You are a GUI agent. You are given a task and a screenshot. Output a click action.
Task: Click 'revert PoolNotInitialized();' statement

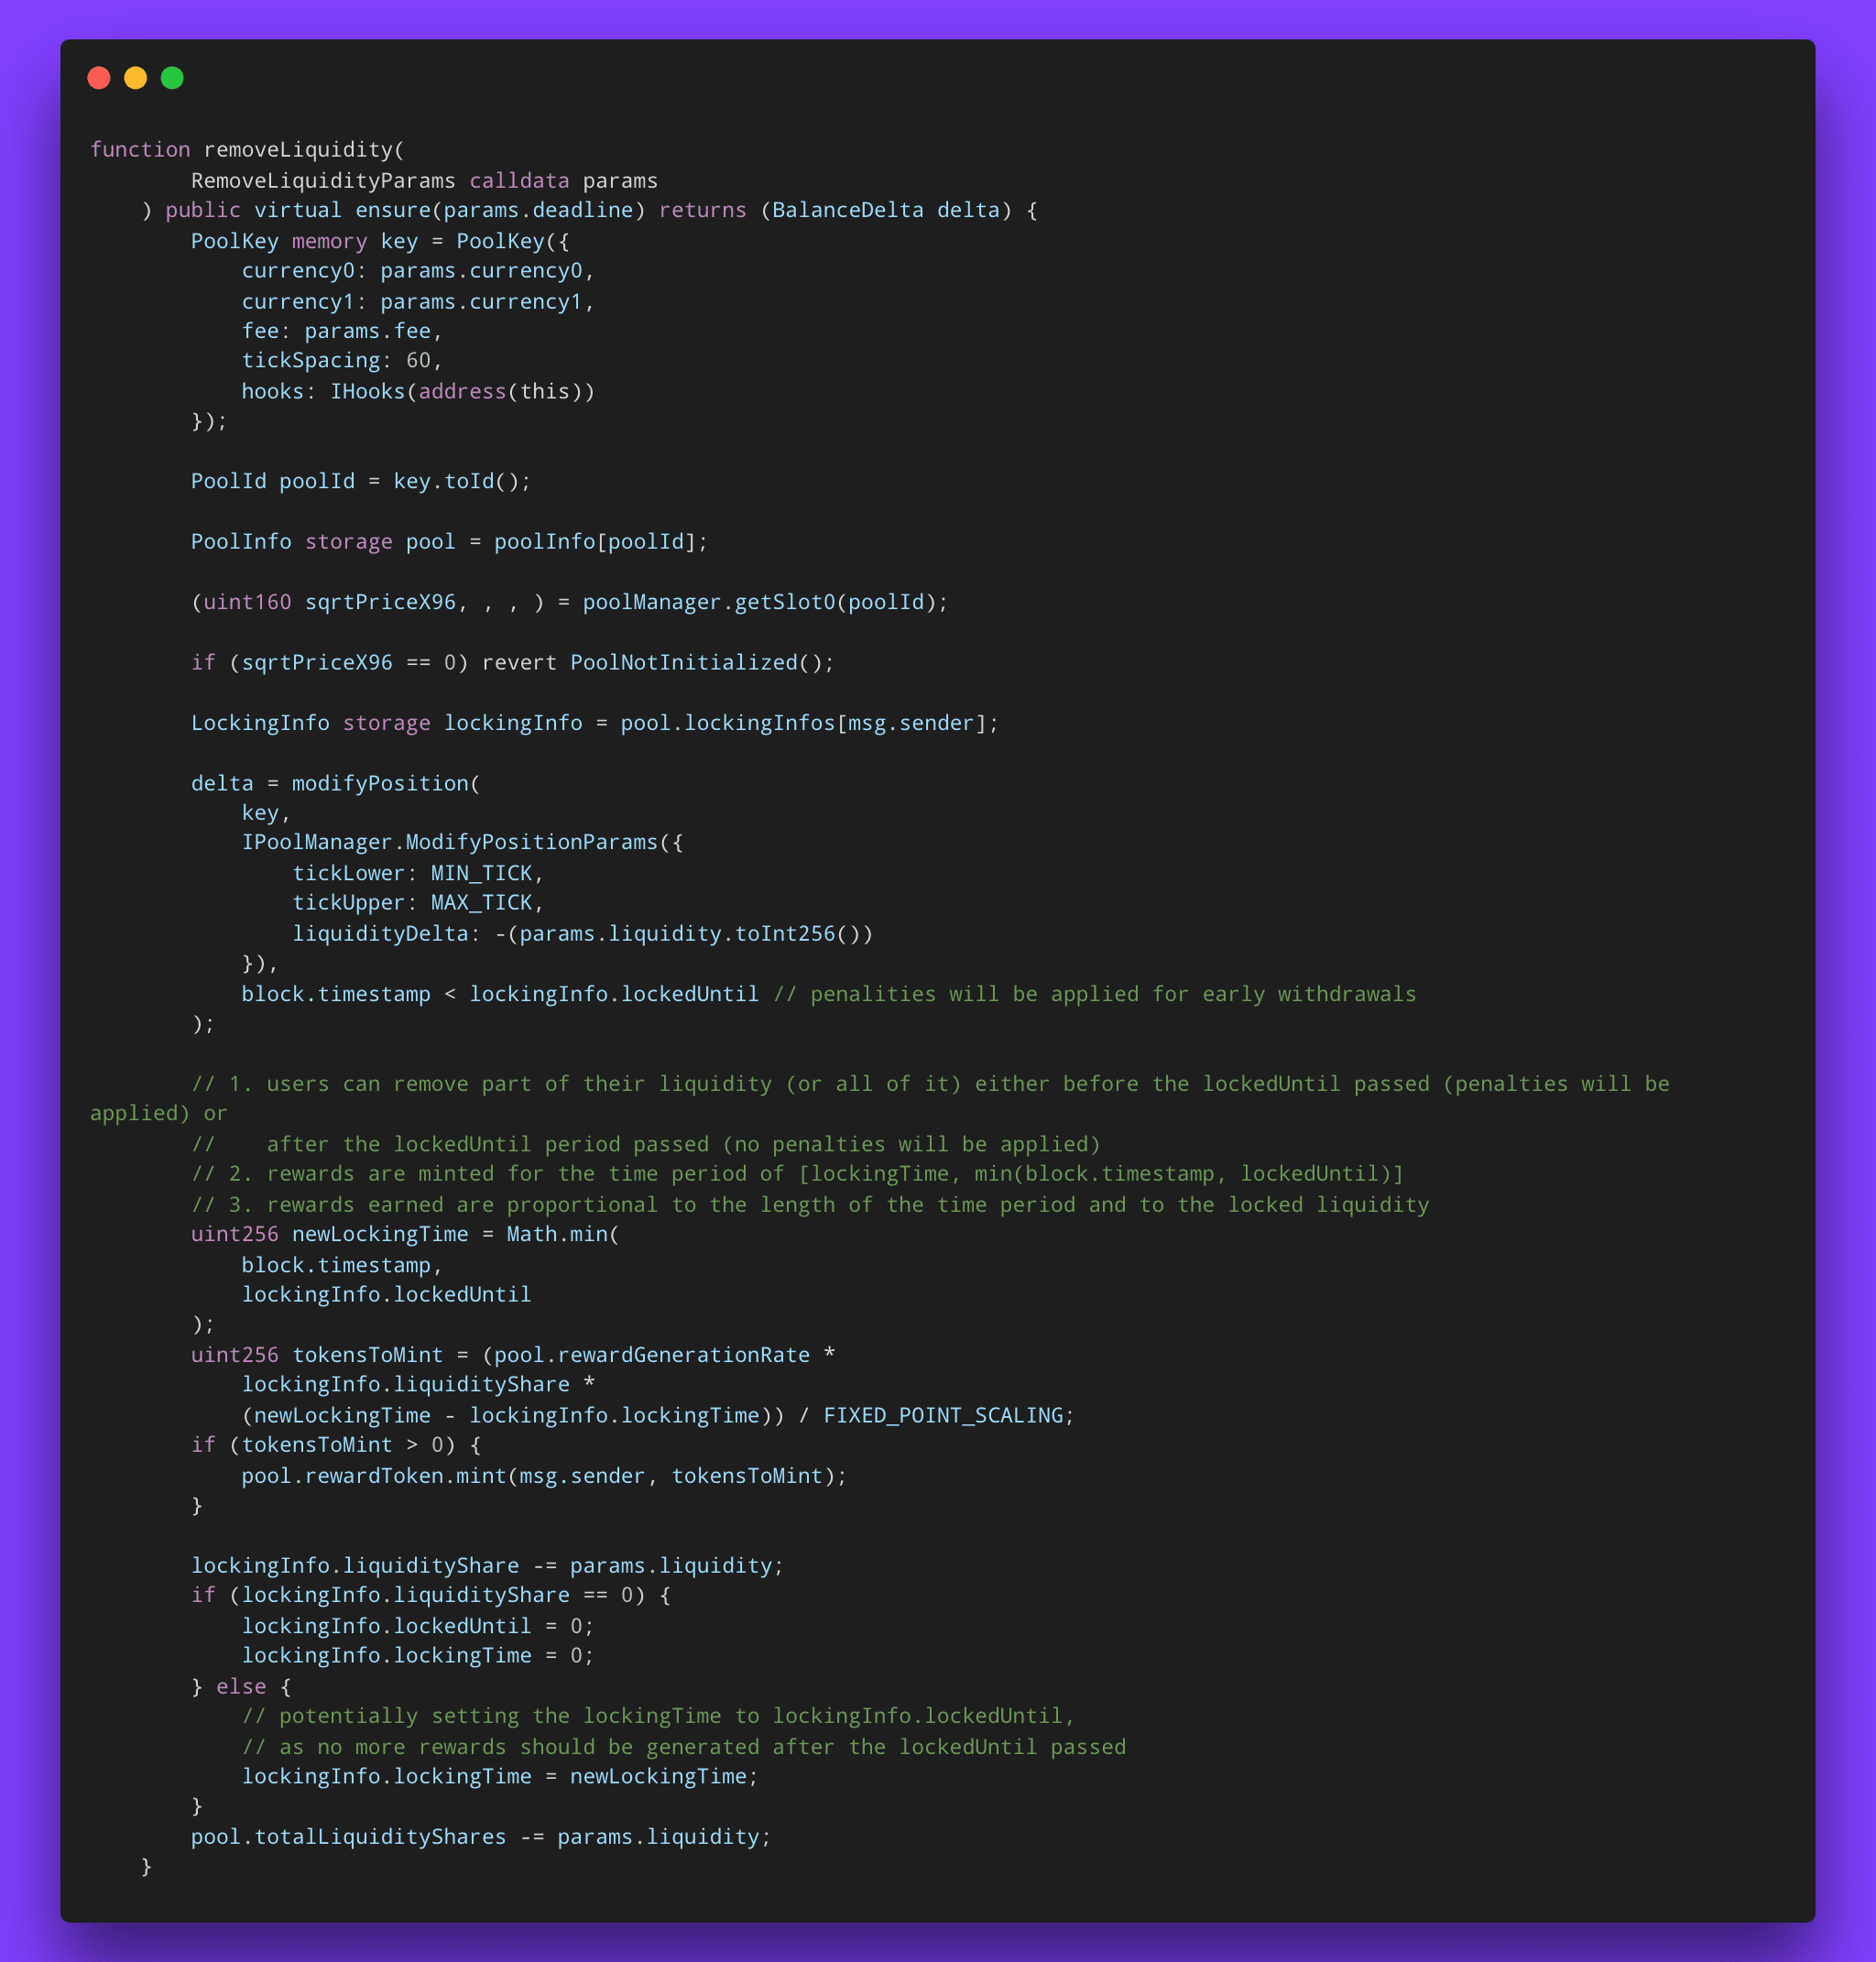pos(658,662)
